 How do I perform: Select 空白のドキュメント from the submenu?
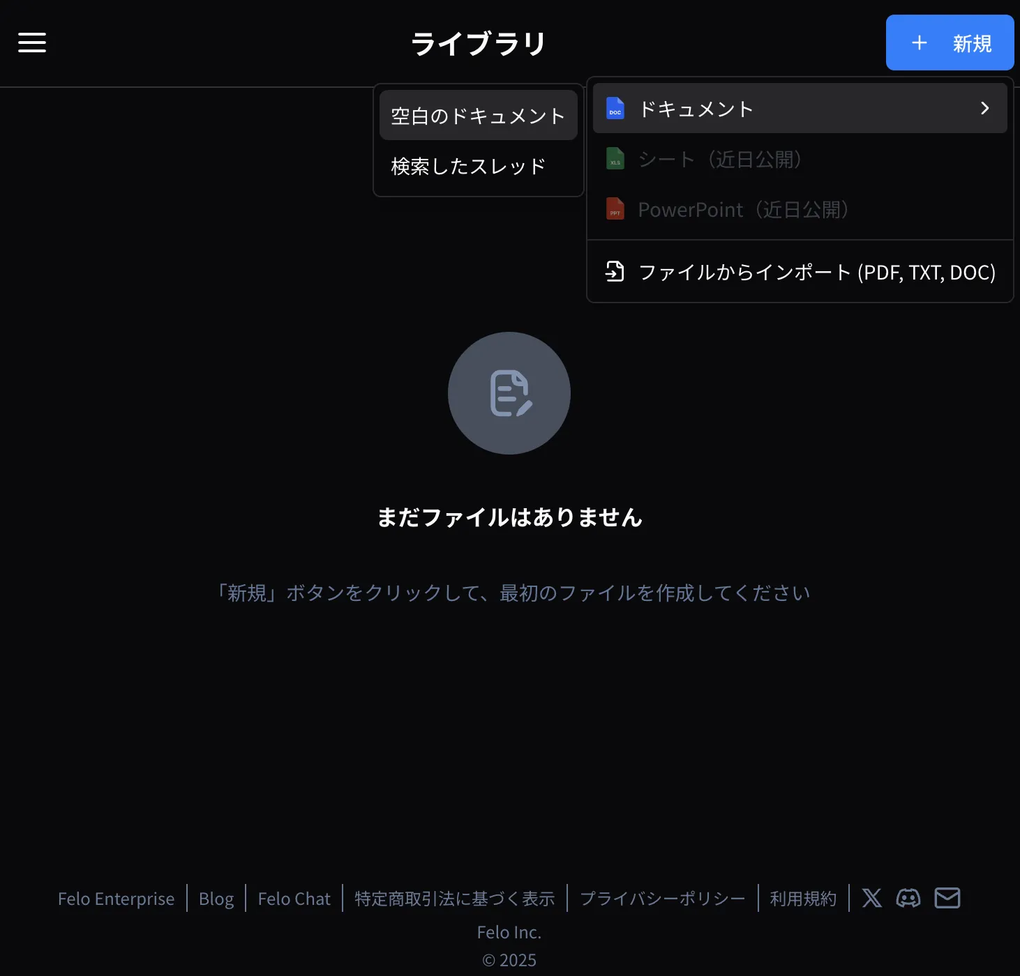tap(478, 116)
